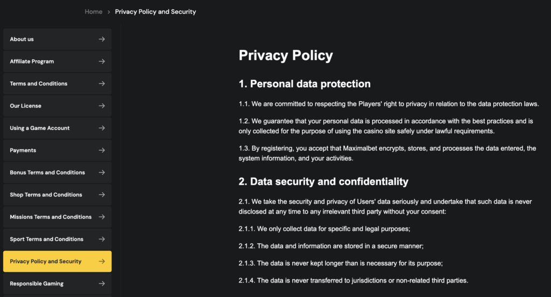Click the arrow icon on Terms and Conditions row

point(102,83)
